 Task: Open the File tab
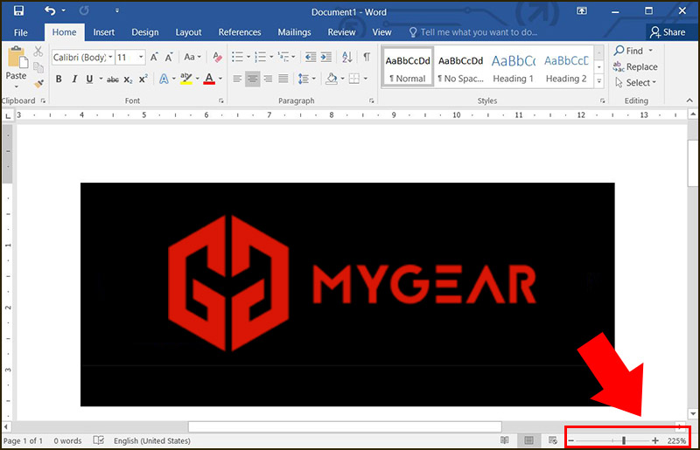[20, 32]
